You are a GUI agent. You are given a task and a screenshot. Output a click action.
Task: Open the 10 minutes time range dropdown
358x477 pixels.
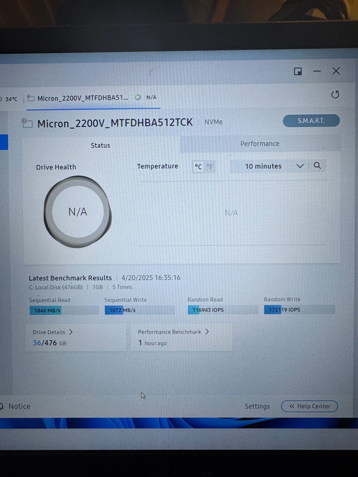click(x=274, y=166)
